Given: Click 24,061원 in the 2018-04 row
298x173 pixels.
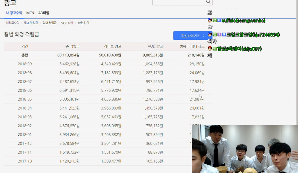Looking at the screenshot, I should pos(197,108).
